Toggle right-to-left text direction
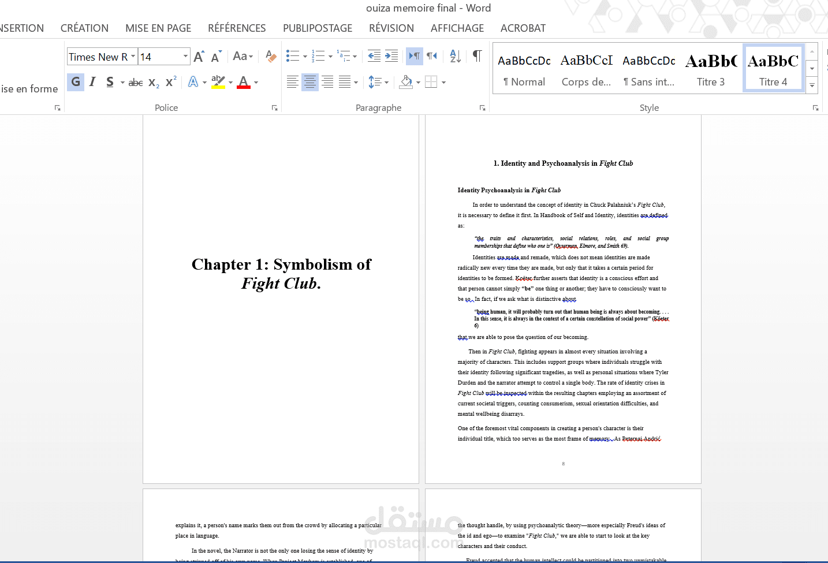The height and width of the screenshot is (563, 828). coord(432,56)
